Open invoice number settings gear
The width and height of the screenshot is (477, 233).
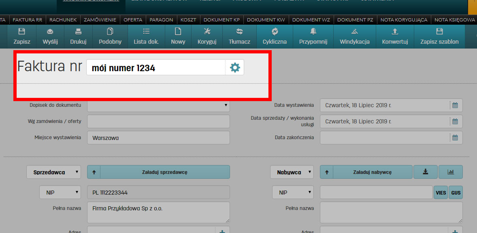[235, 68]
